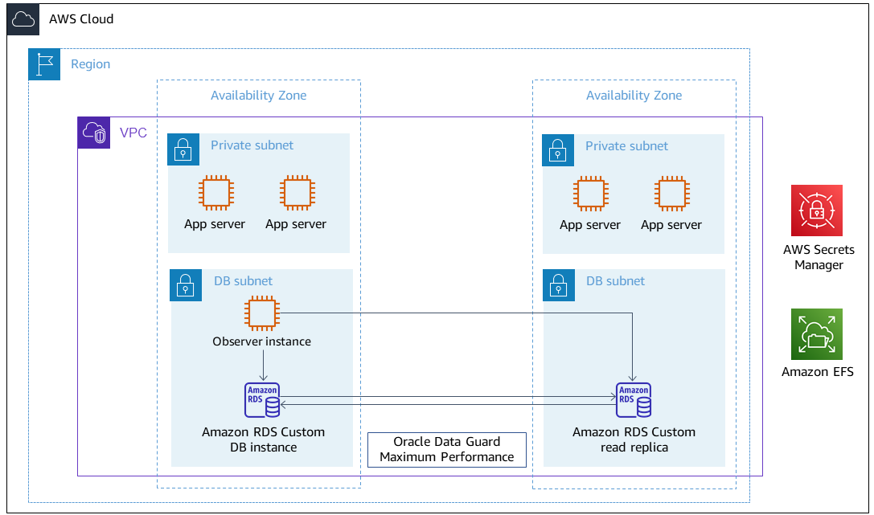Select the first App server chip icon

pyautogui.click(x=215, y=193)
